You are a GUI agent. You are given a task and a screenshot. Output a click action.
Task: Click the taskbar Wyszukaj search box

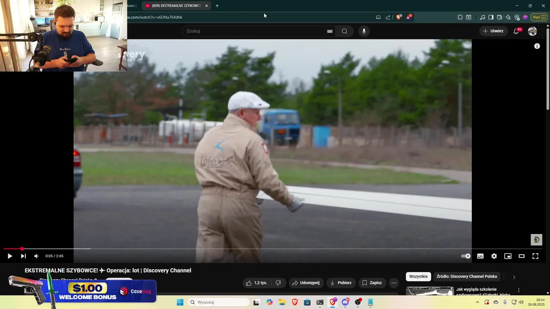click(218, 302)
